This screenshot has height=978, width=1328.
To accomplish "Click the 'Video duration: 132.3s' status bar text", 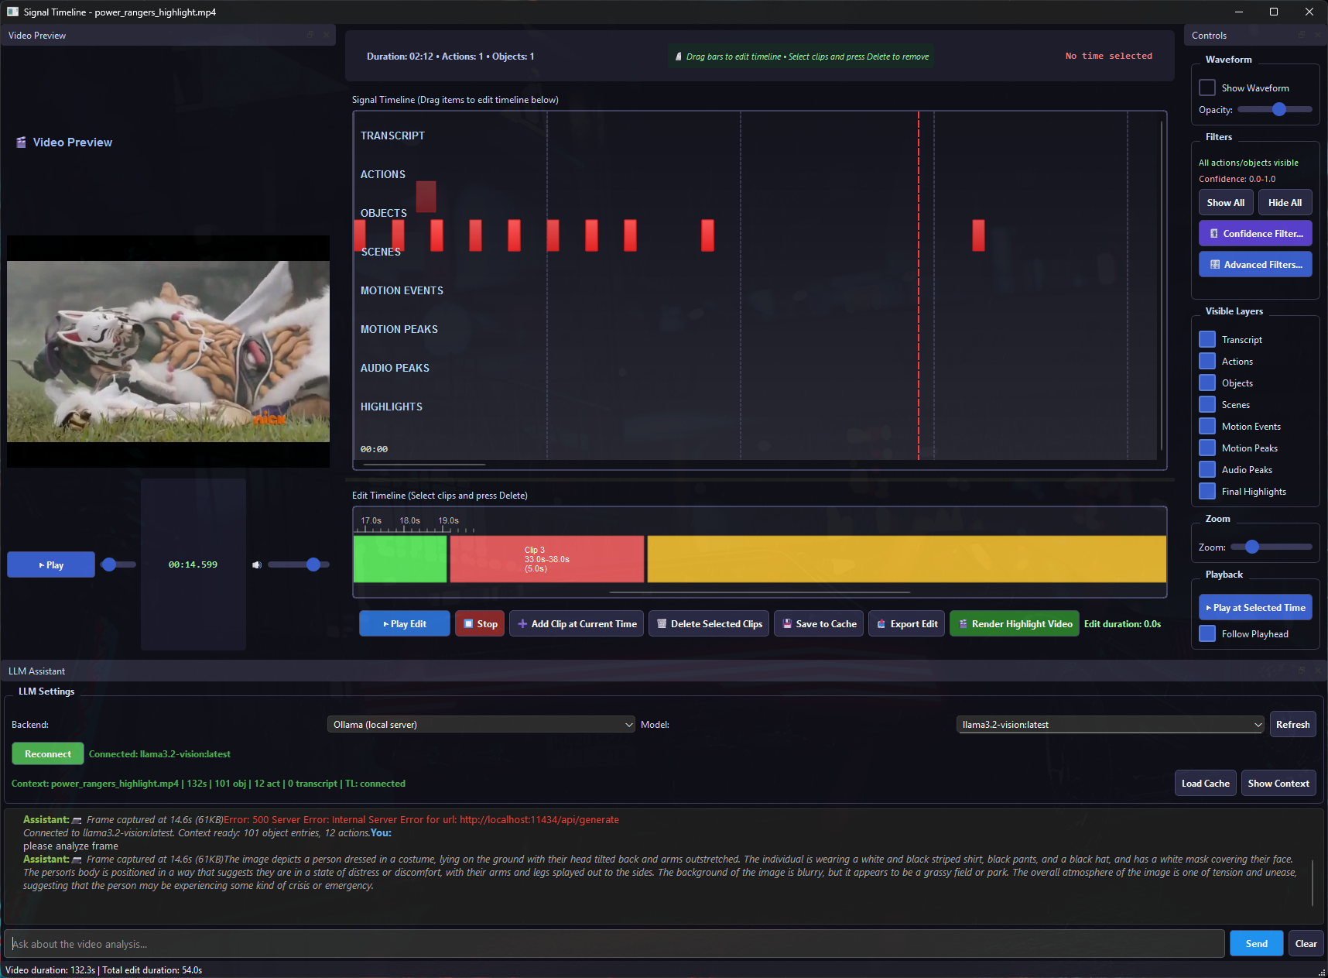I will coord(50,969).
